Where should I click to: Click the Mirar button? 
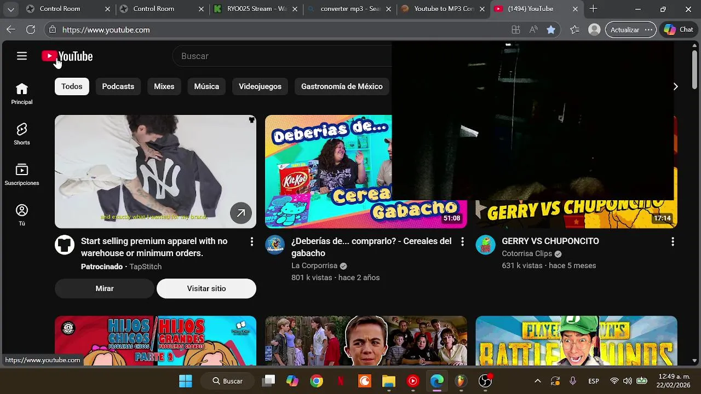[105, 288]
